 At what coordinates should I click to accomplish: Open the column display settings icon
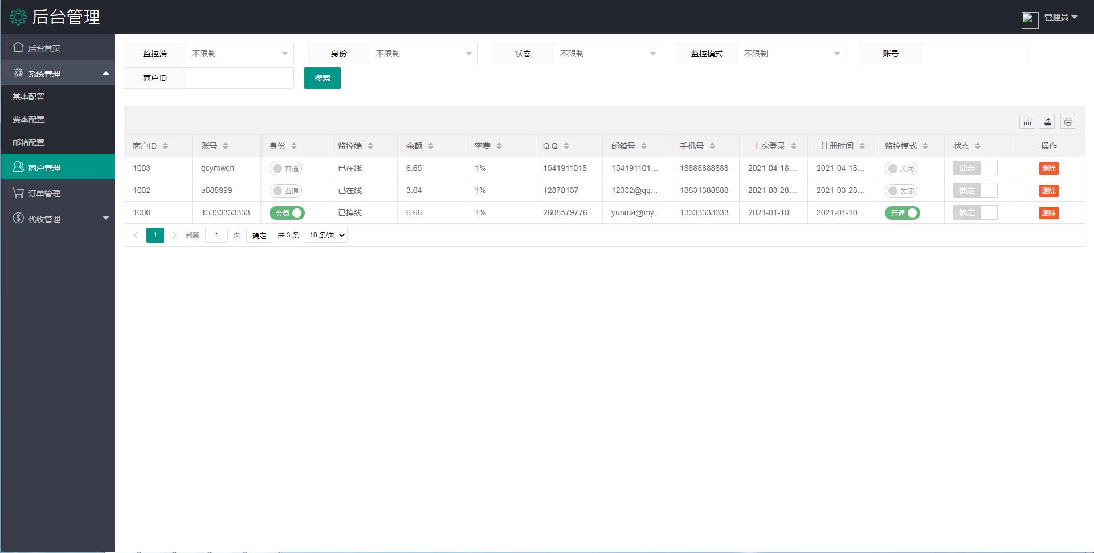[x=1027, y=121]
